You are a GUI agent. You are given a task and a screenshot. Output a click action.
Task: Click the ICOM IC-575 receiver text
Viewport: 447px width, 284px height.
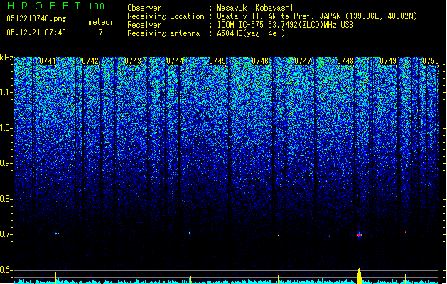tap(286, 25)
